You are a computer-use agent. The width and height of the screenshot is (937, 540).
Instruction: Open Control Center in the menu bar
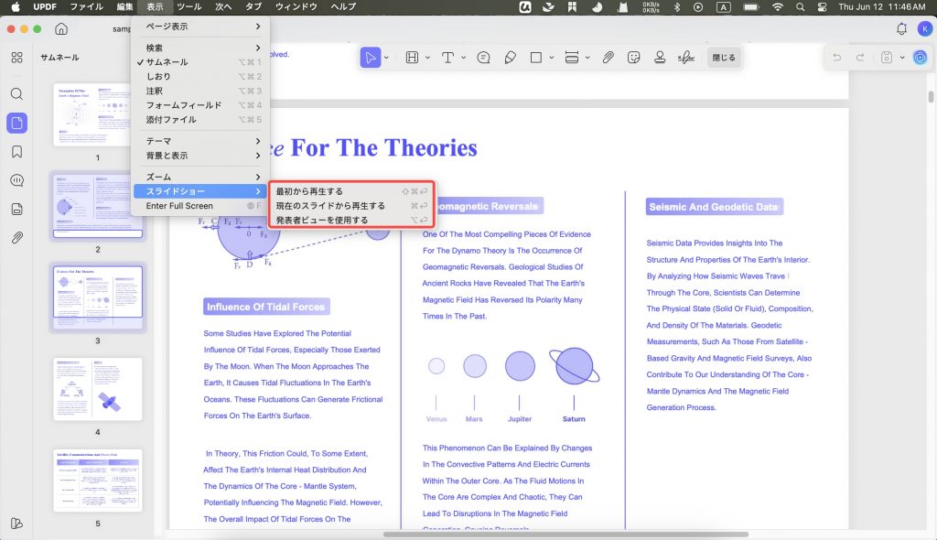823,6
